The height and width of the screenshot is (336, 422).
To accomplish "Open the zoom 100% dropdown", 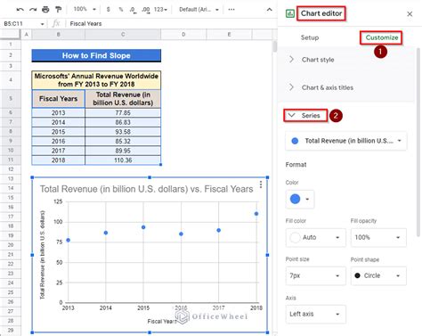I will tap(85, 10).
